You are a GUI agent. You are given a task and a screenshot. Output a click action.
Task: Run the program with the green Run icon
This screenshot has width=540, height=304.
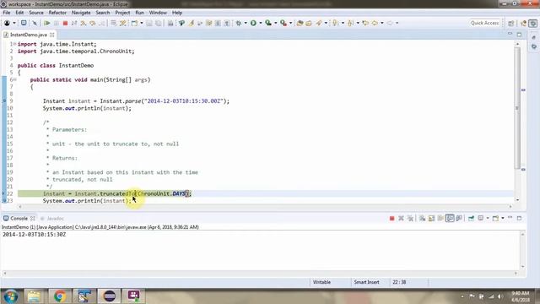pos(253,23)
